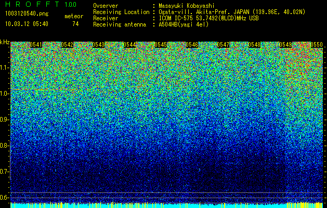Click the cyan signal level strip at bottom
This screenshot has width=327, height=208.
[167, 205]
